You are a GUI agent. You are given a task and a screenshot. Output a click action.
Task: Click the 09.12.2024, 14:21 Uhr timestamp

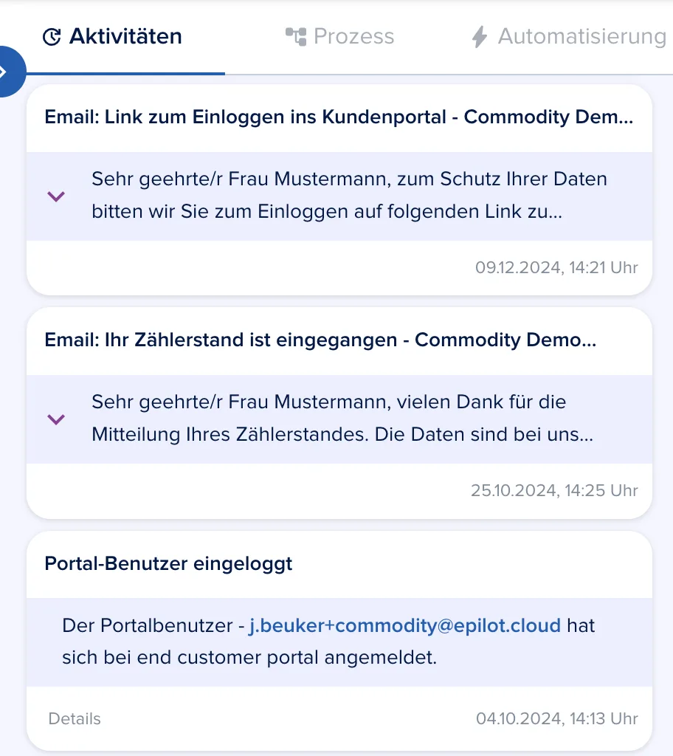coord(556,267)
